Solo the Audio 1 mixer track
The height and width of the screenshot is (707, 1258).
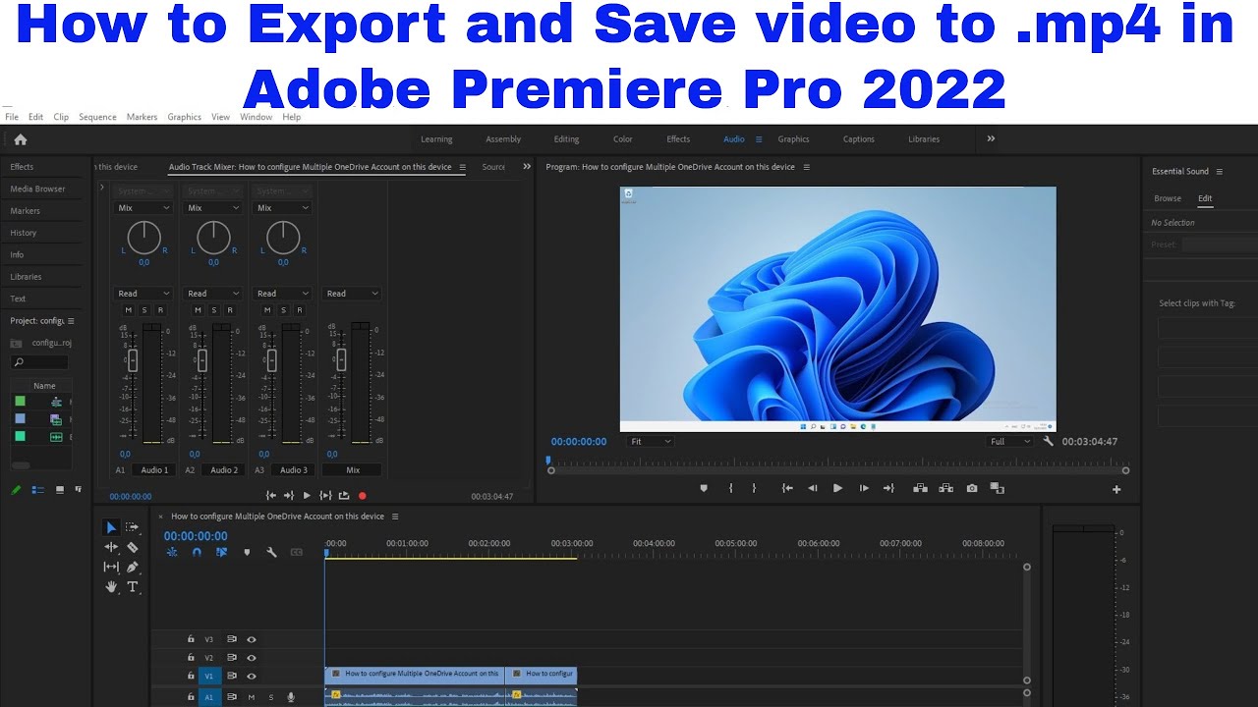[x=143, y=310]
